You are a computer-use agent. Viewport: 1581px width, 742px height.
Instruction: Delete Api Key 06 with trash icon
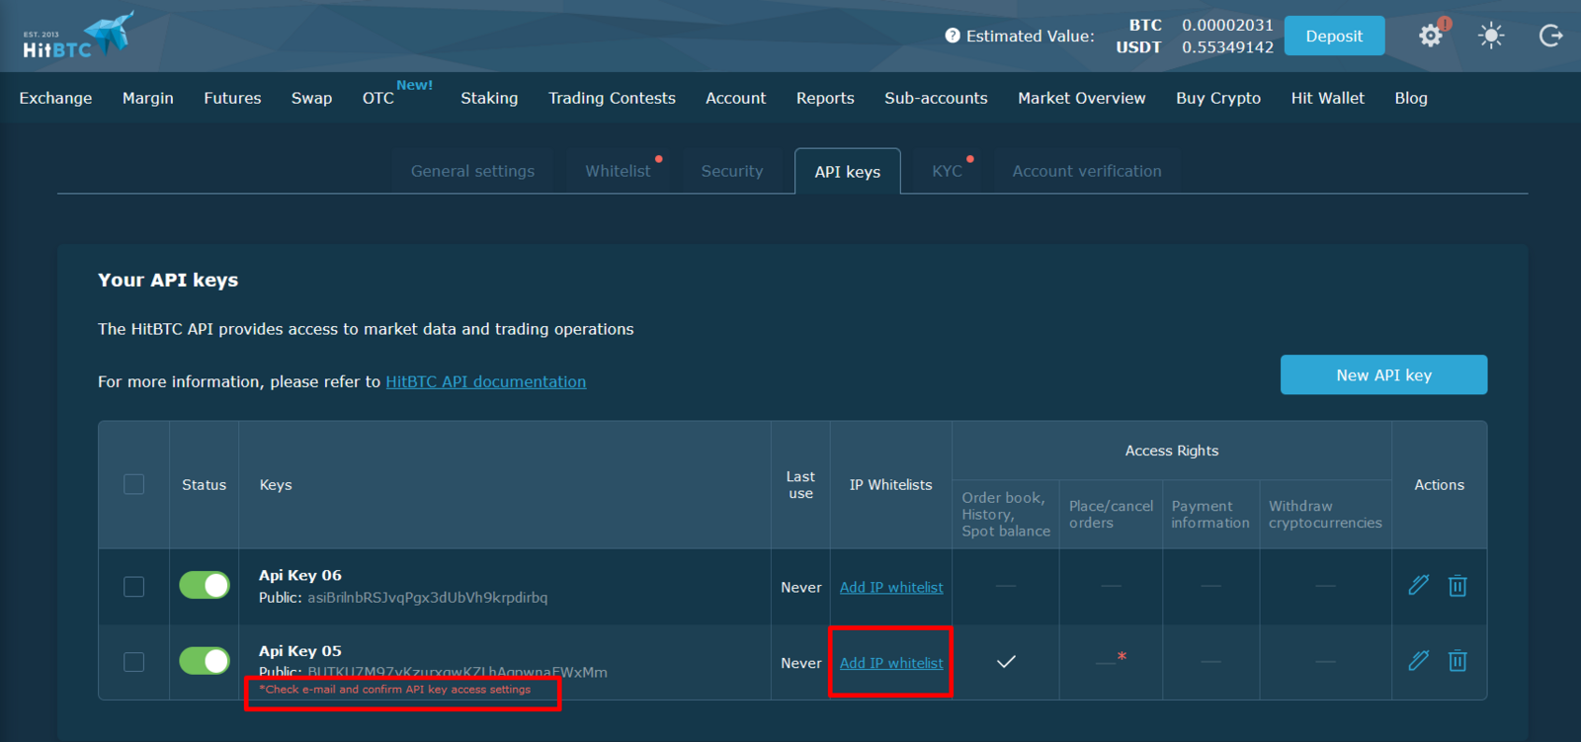pyautogui.click(x=1457, y=585)
